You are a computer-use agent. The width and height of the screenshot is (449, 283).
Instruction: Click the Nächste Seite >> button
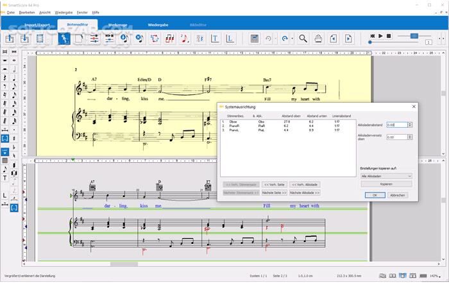point(275,193)
